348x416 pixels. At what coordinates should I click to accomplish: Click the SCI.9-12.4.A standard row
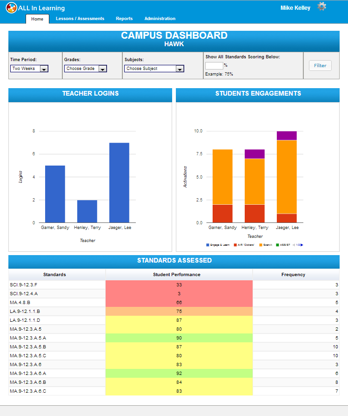[174, 294]
